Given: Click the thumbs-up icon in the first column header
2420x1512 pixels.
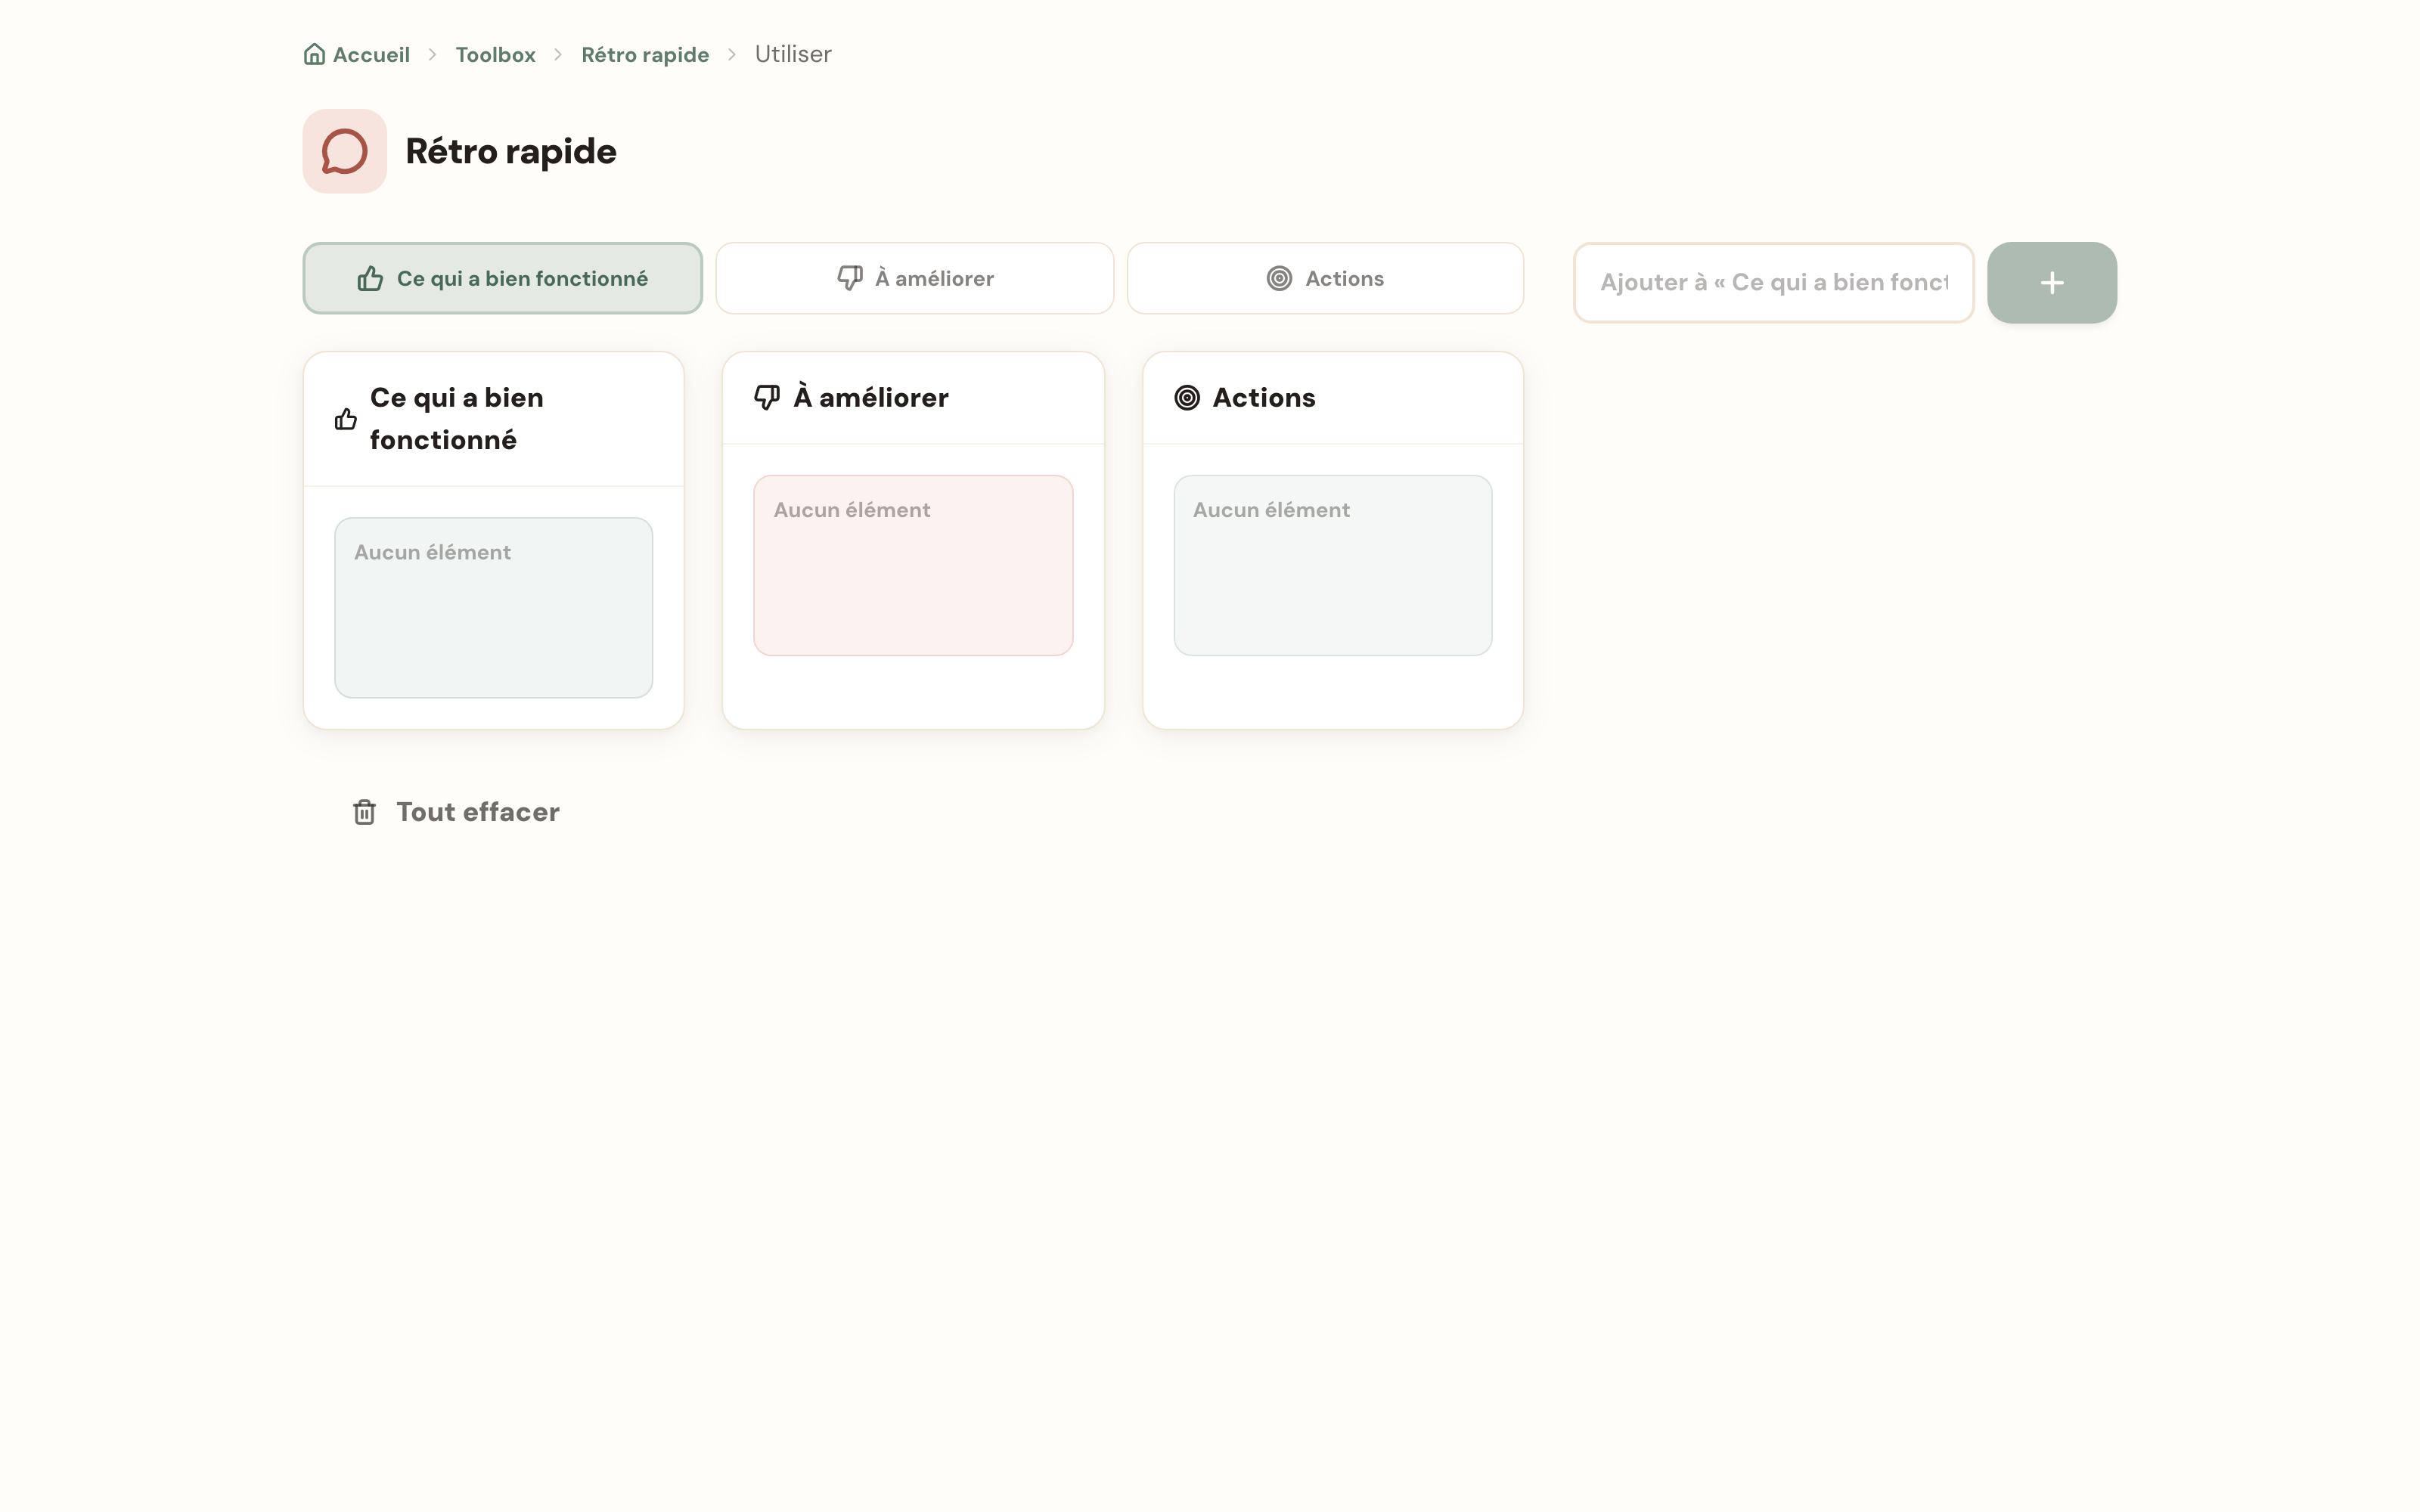Looking at the screenshot, I should (x=346, y=419).
